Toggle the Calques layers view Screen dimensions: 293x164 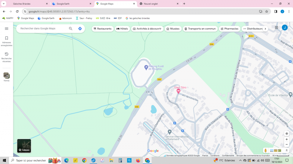pyautogui.click(x=24, y=146)
